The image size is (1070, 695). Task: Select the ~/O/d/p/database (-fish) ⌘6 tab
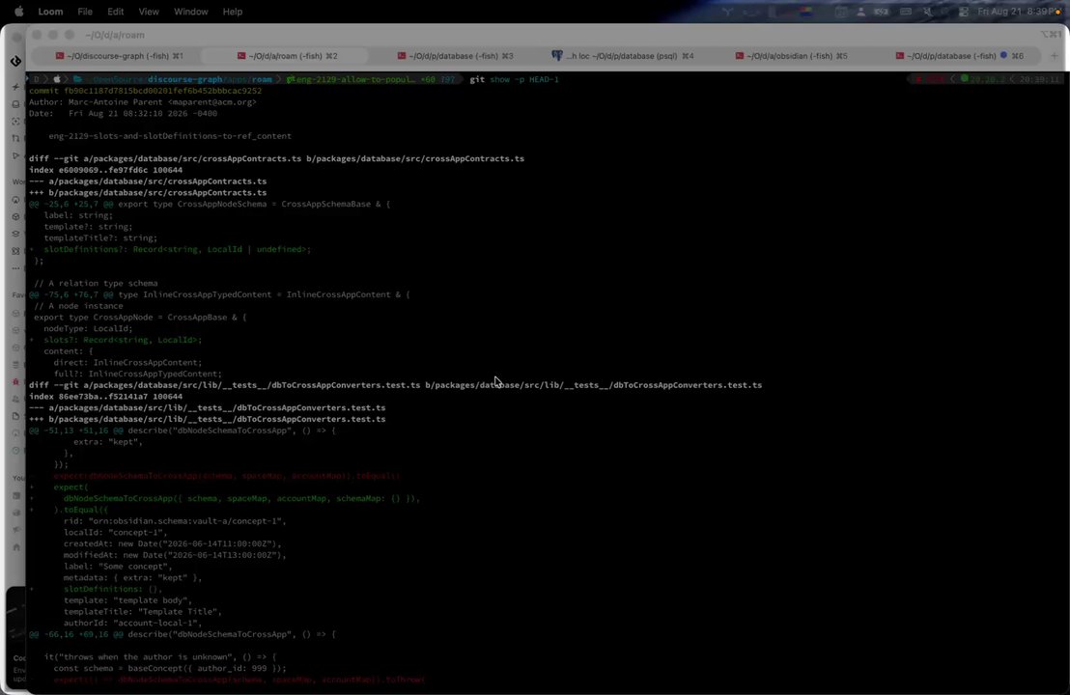tap(959, 56)
